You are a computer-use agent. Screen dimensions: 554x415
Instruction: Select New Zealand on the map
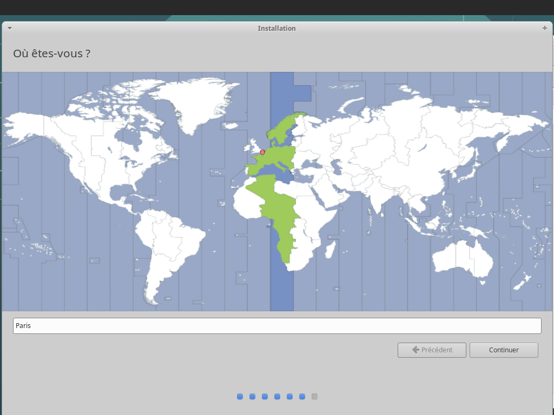tap(522, 282)
